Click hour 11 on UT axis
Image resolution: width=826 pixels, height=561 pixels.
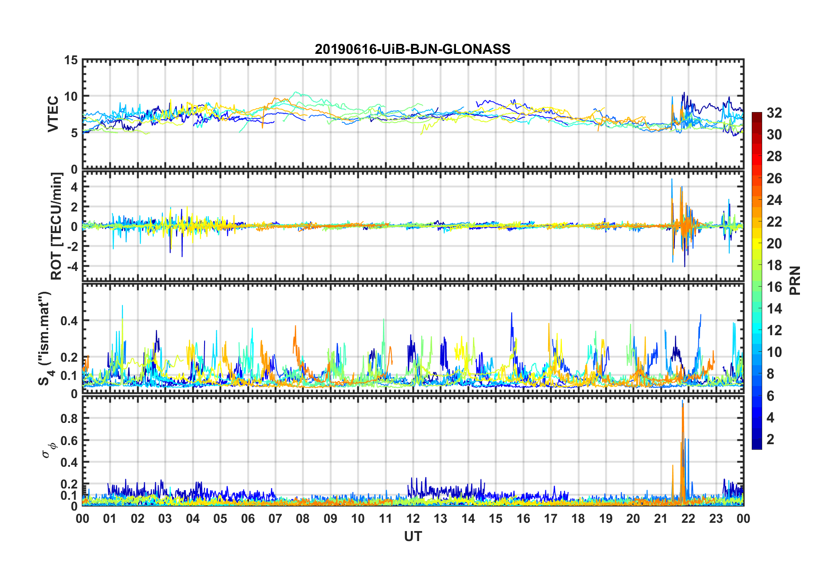pos(386,518)
